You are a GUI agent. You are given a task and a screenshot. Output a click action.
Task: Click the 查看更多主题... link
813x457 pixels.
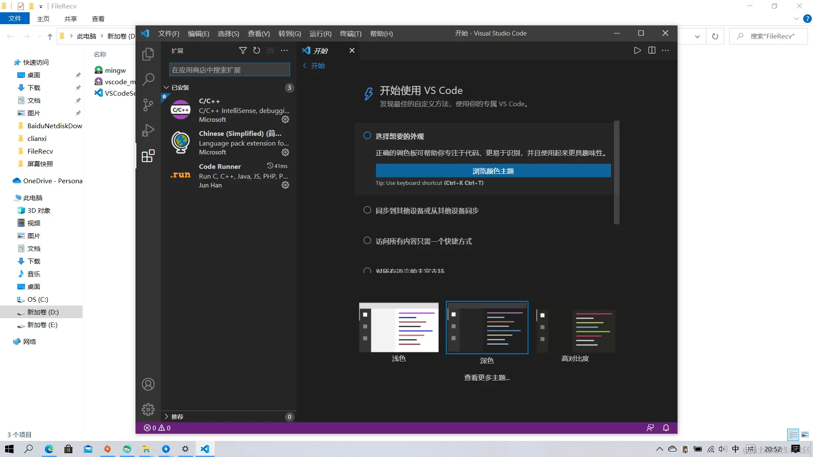(487, 377)
